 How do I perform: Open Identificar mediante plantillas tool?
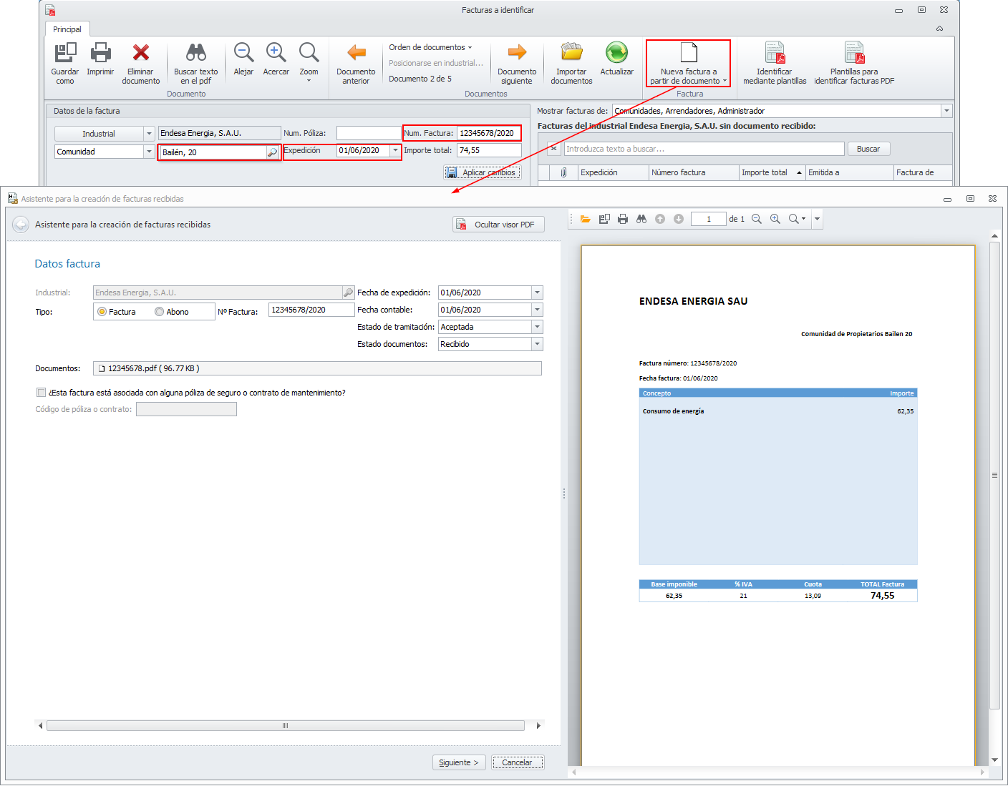(x=775, y=54)
